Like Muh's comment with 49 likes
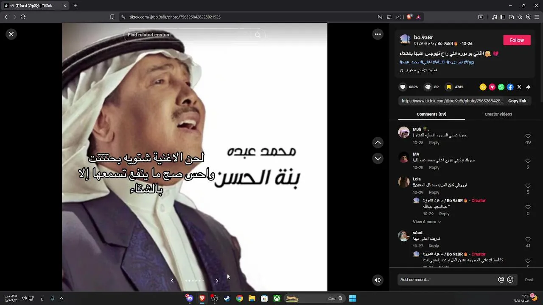Screen dimensions: 543x305 528,136
